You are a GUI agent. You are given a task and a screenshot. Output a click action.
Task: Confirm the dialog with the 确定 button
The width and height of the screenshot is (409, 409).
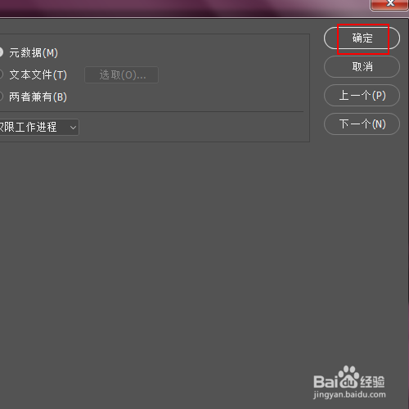click(362, 38)
